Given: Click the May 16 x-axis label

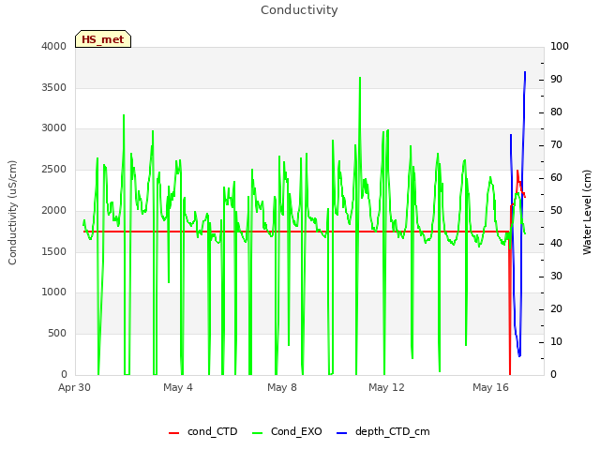Looking at the screenshot, I should coord(490,387).
